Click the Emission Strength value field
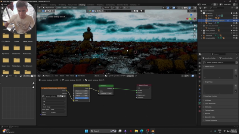The width and height of the screenshot is (239, 134). 106,93
